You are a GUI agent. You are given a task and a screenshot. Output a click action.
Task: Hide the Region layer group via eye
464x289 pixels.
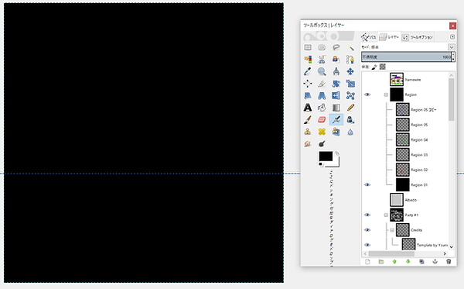click(367, 95)
